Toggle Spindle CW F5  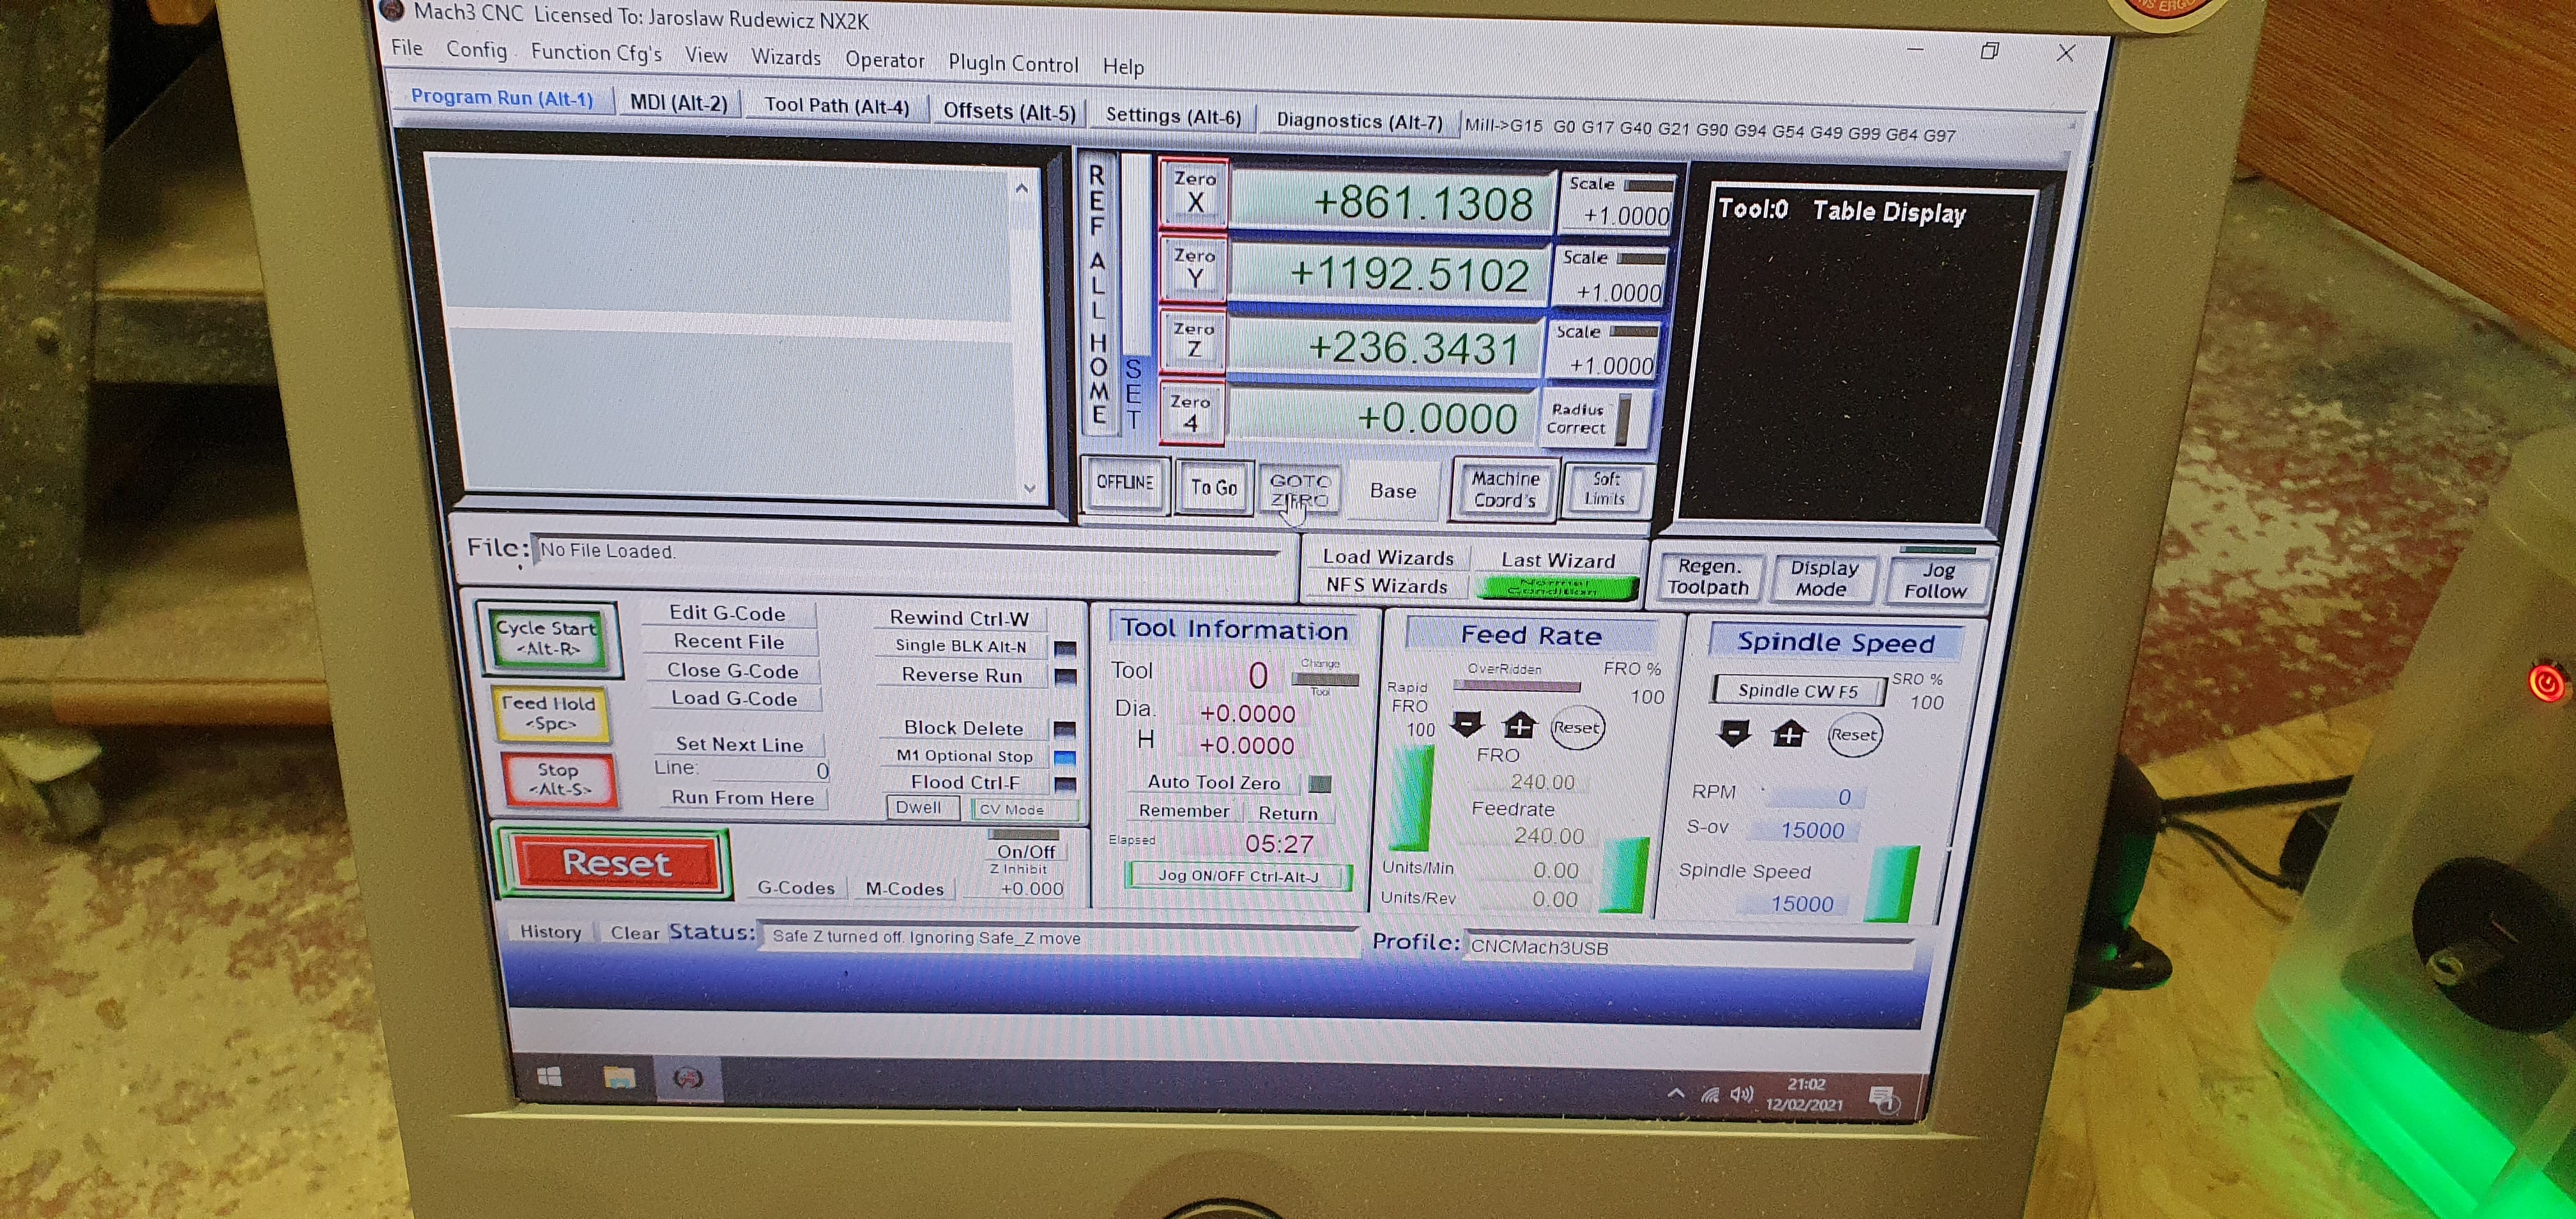coord(1798,690)
